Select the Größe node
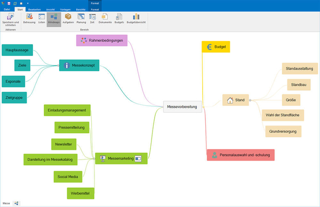The image size is (320, 207). pyautogui.click(x=291, y=100)
